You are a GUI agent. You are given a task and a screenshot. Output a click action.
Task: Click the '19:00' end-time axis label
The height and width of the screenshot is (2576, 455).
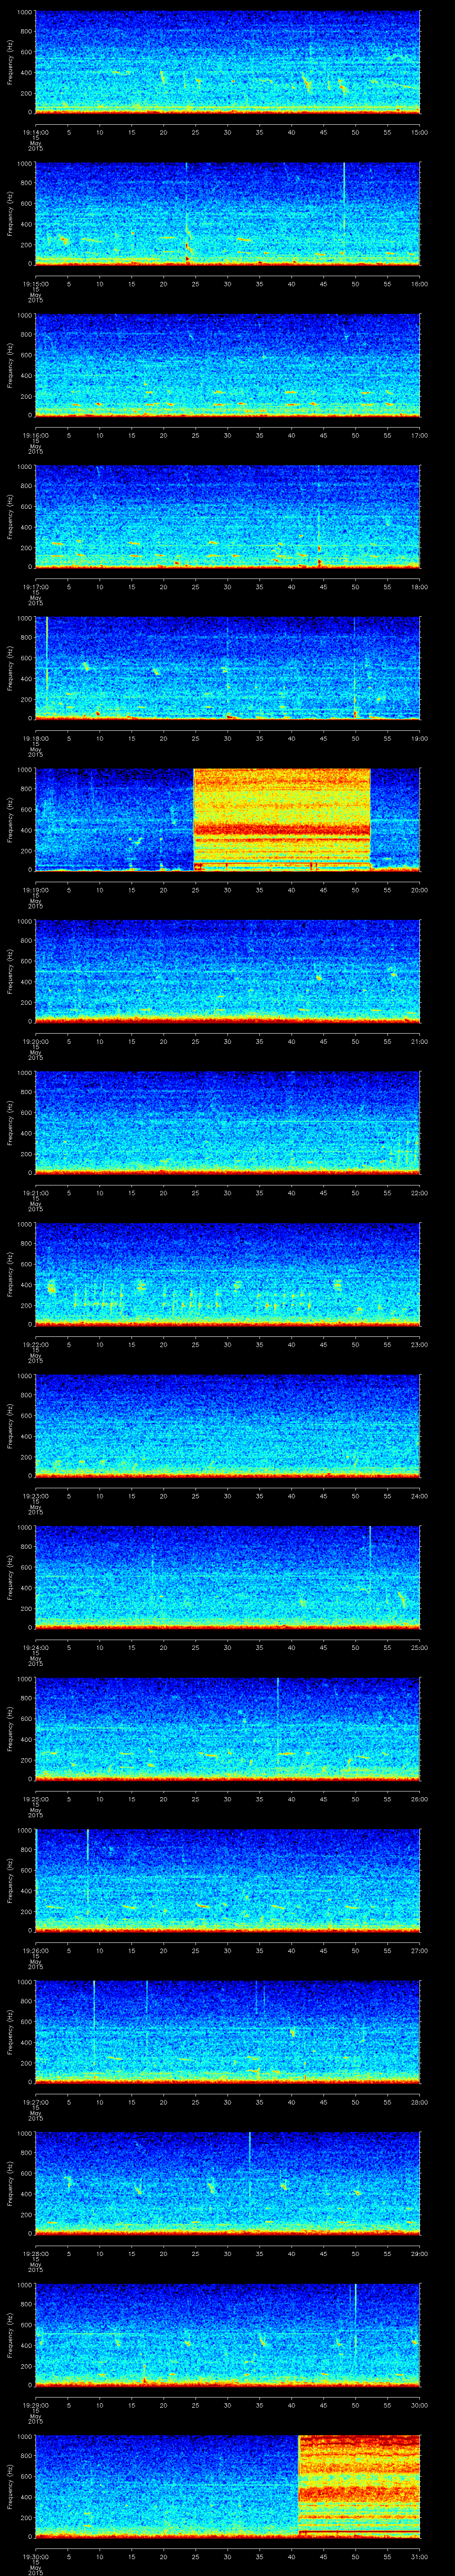point(419,738)
